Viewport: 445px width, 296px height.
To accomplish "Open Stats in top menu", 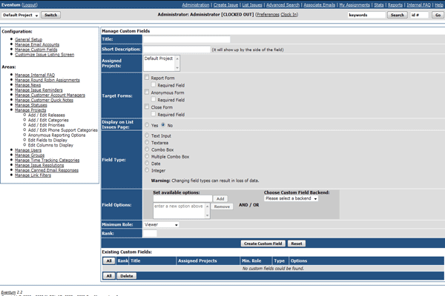I will pyautogui.click(x=378, y=5).
